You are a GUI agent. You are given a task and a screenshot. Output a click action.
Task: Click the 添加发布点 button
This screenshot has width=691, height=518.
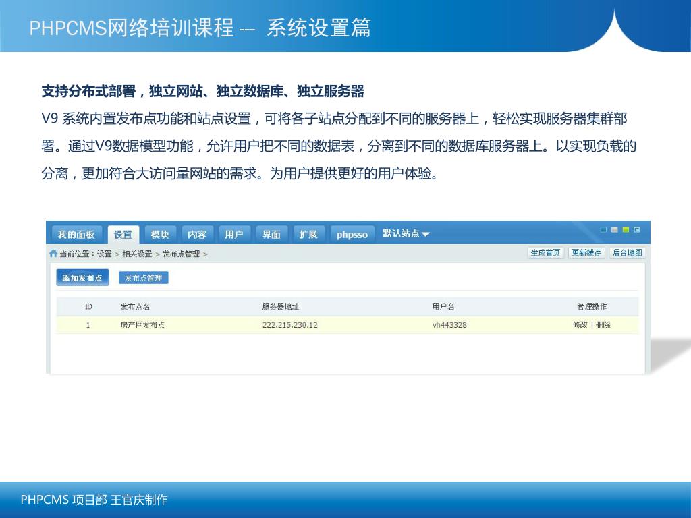click(x=82, y=278)
